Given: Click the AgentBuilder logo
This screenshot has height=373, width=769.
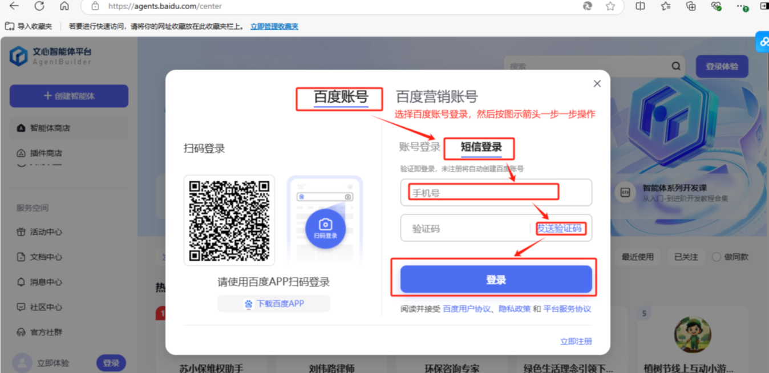Looking at the screenshot, I should coord(19,56).
